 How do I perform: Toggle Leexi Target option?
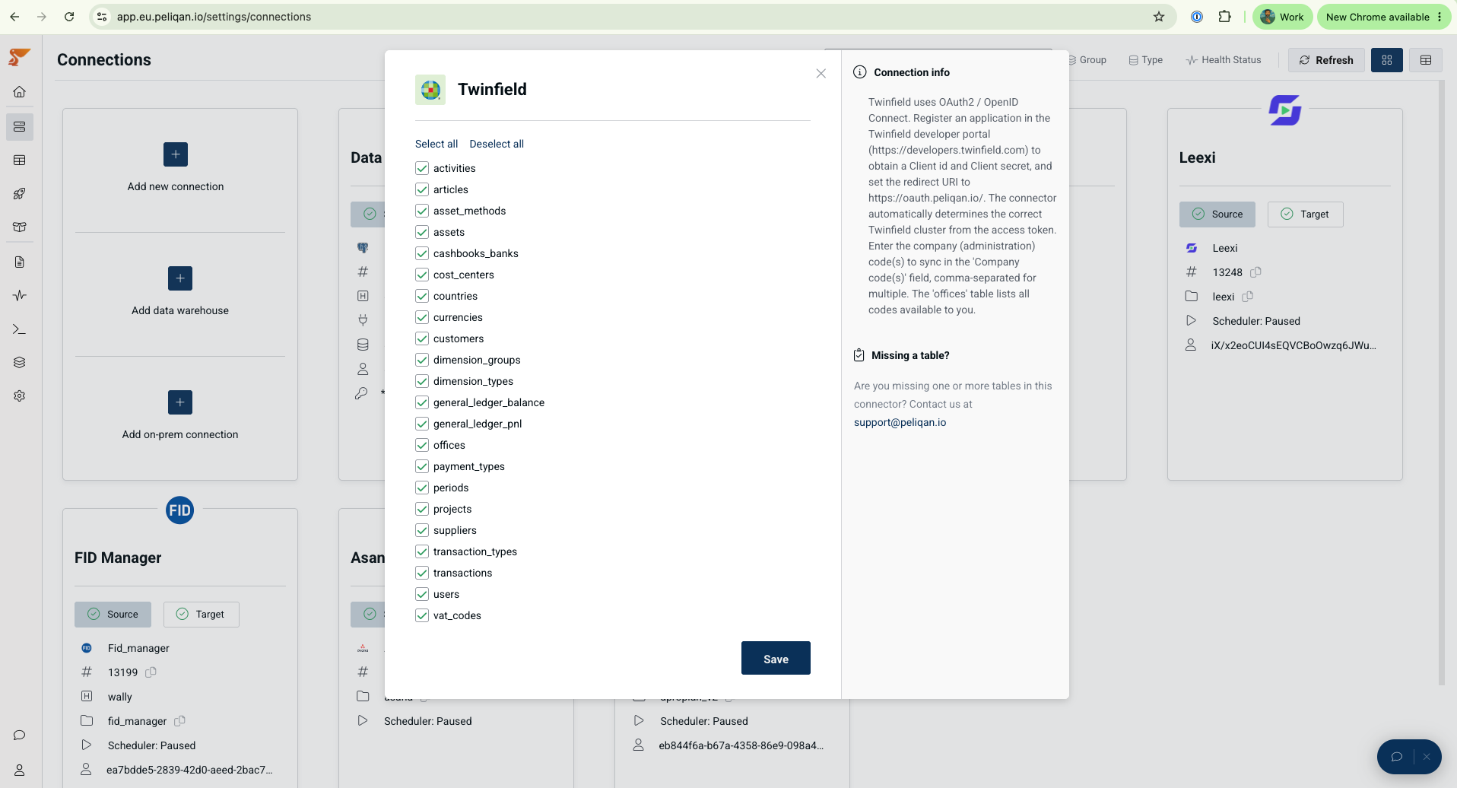(x=1305, y=214)
